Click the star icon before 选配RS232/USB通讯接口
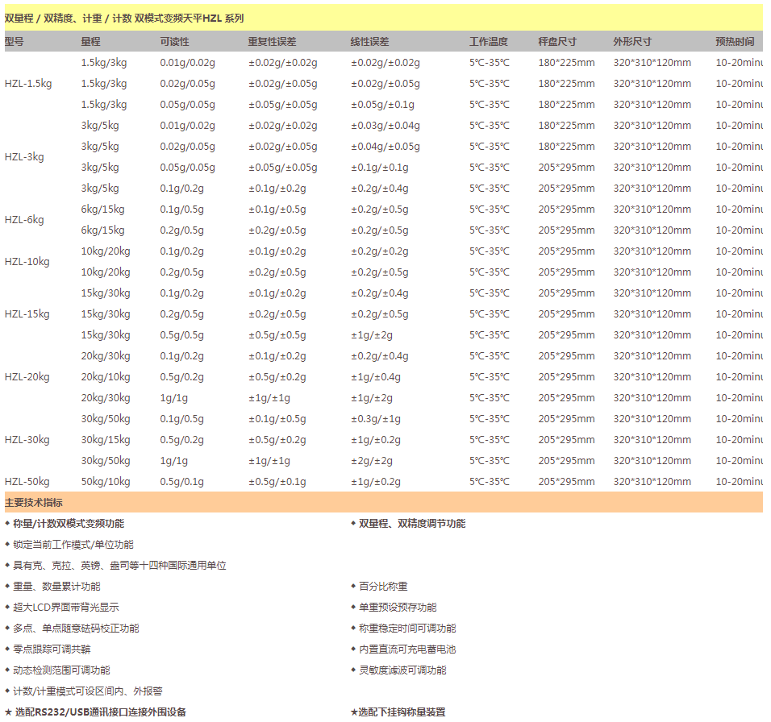This screenshot has width=771, height=722. point(8,712)
